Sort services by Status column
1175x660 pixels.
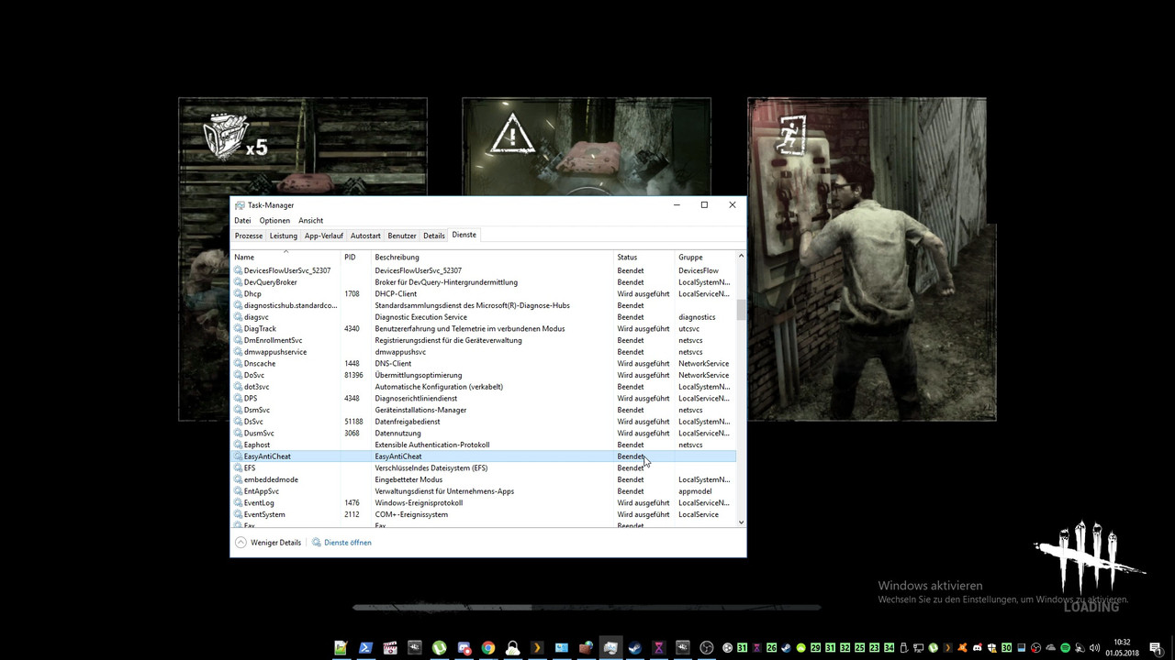pyautogui.click(x=644, y=258)
